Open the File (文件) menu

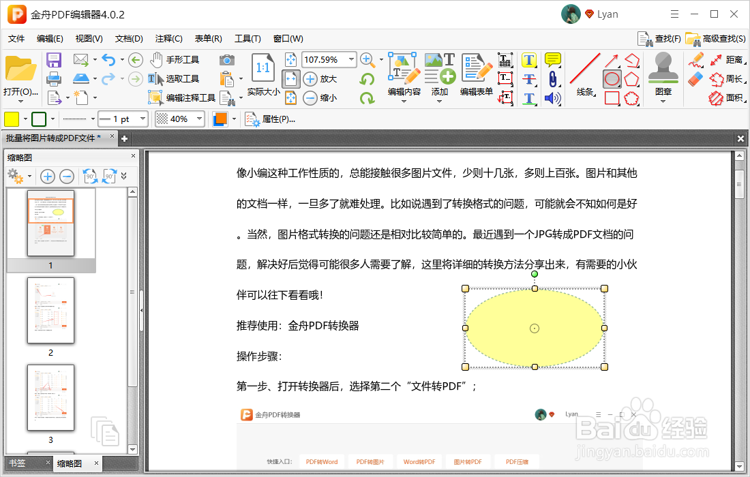[16, 39]
